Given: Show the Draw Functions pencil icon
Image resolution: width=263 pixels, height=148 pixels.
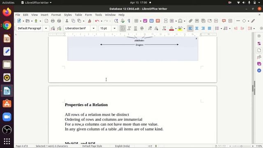Looking at the screenshot, I should point(253,21).
